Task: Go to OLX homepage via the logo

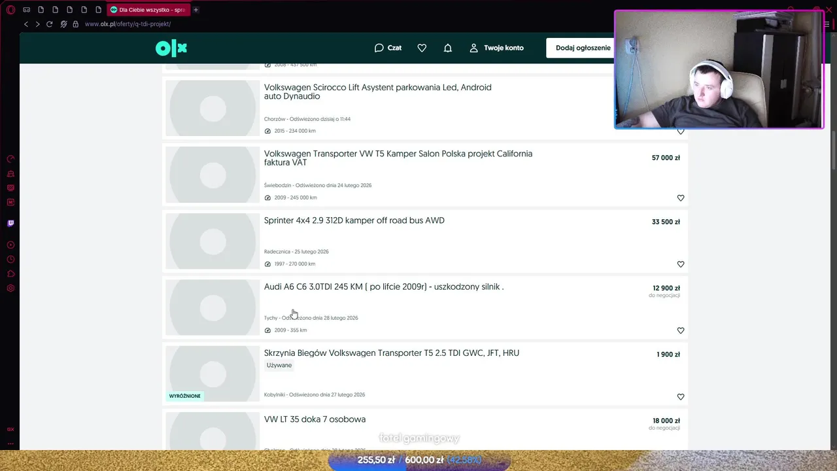Action: [x=171, y=48]
